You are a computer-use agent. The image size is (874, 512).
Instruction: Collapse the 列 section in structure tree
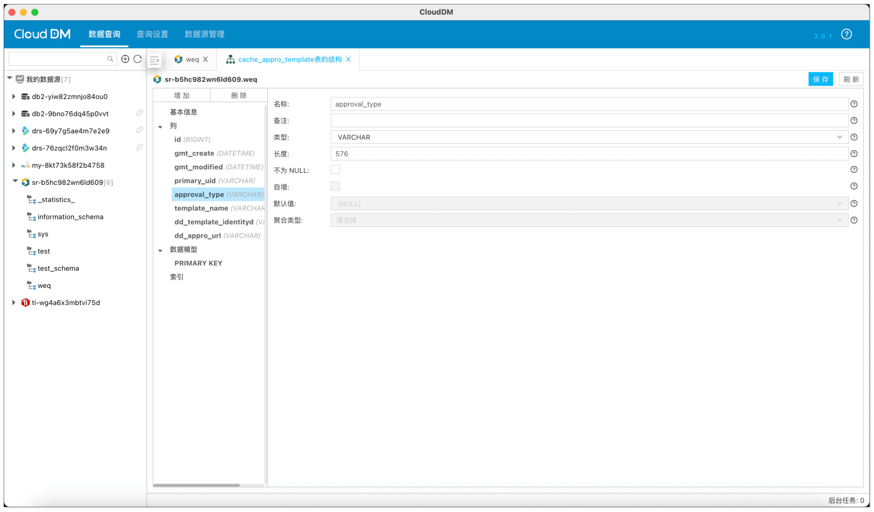tap(160, 126)
